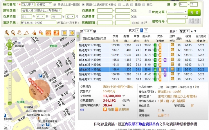Select the zoom in magnifier tool
The height and width of the screenshot is (130, 209).
coord(7,33)
